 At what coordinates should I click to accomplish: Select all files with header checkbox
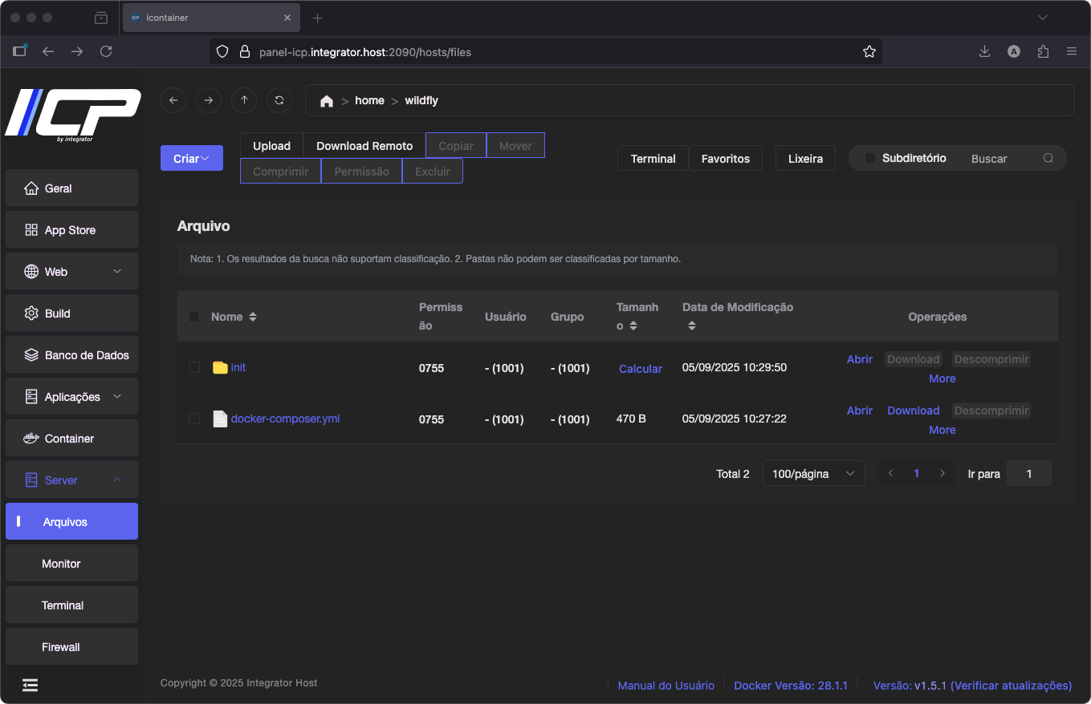[x=194, y=317]
